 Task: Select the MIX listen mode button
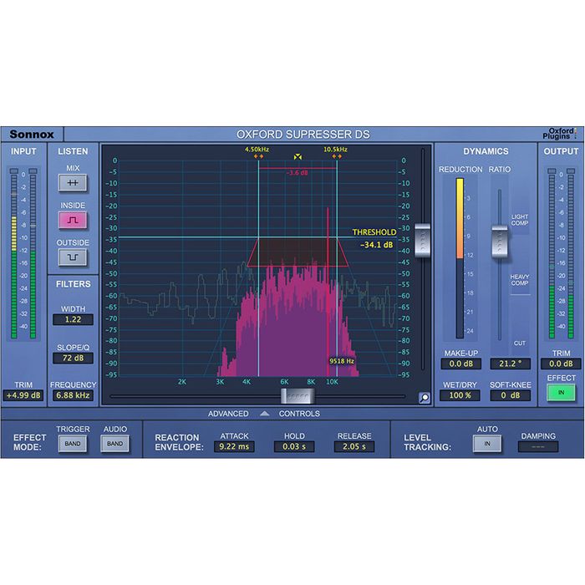[73, 181]
